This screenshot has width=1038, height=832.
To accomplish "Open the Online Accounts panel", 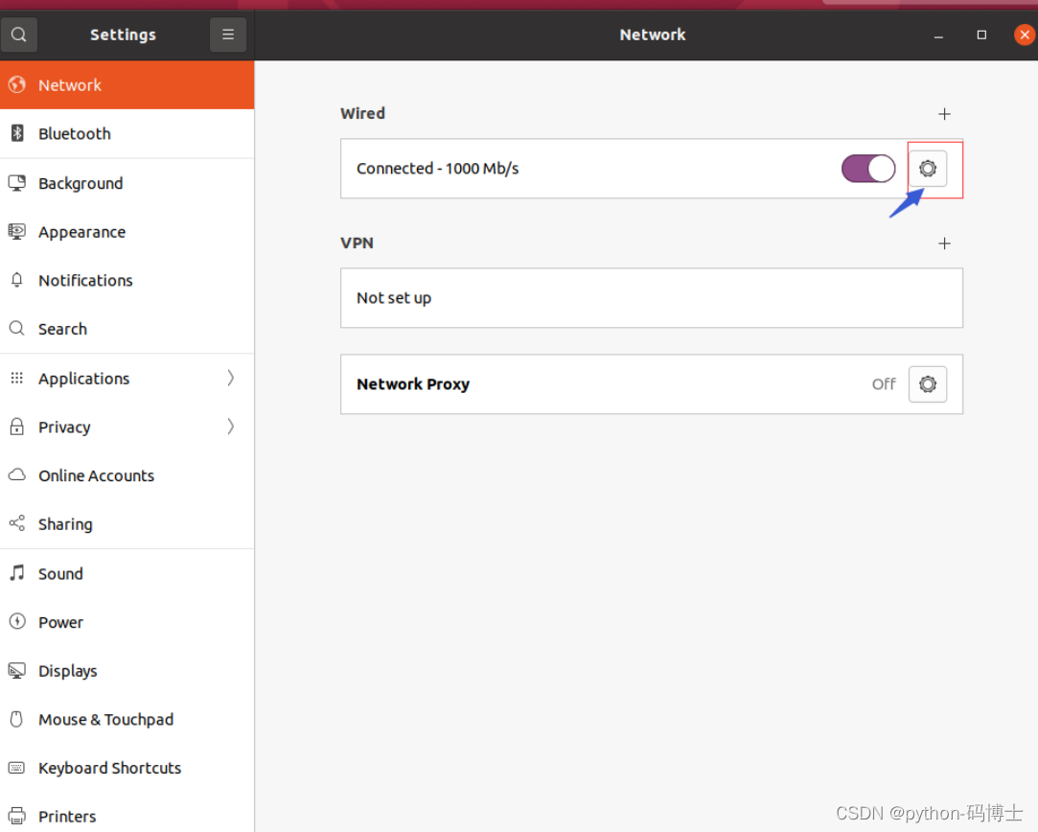I will (127, 475).
